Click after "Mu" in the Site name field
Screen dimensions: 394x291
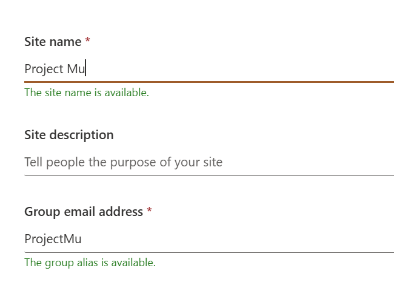coord(87,69)
